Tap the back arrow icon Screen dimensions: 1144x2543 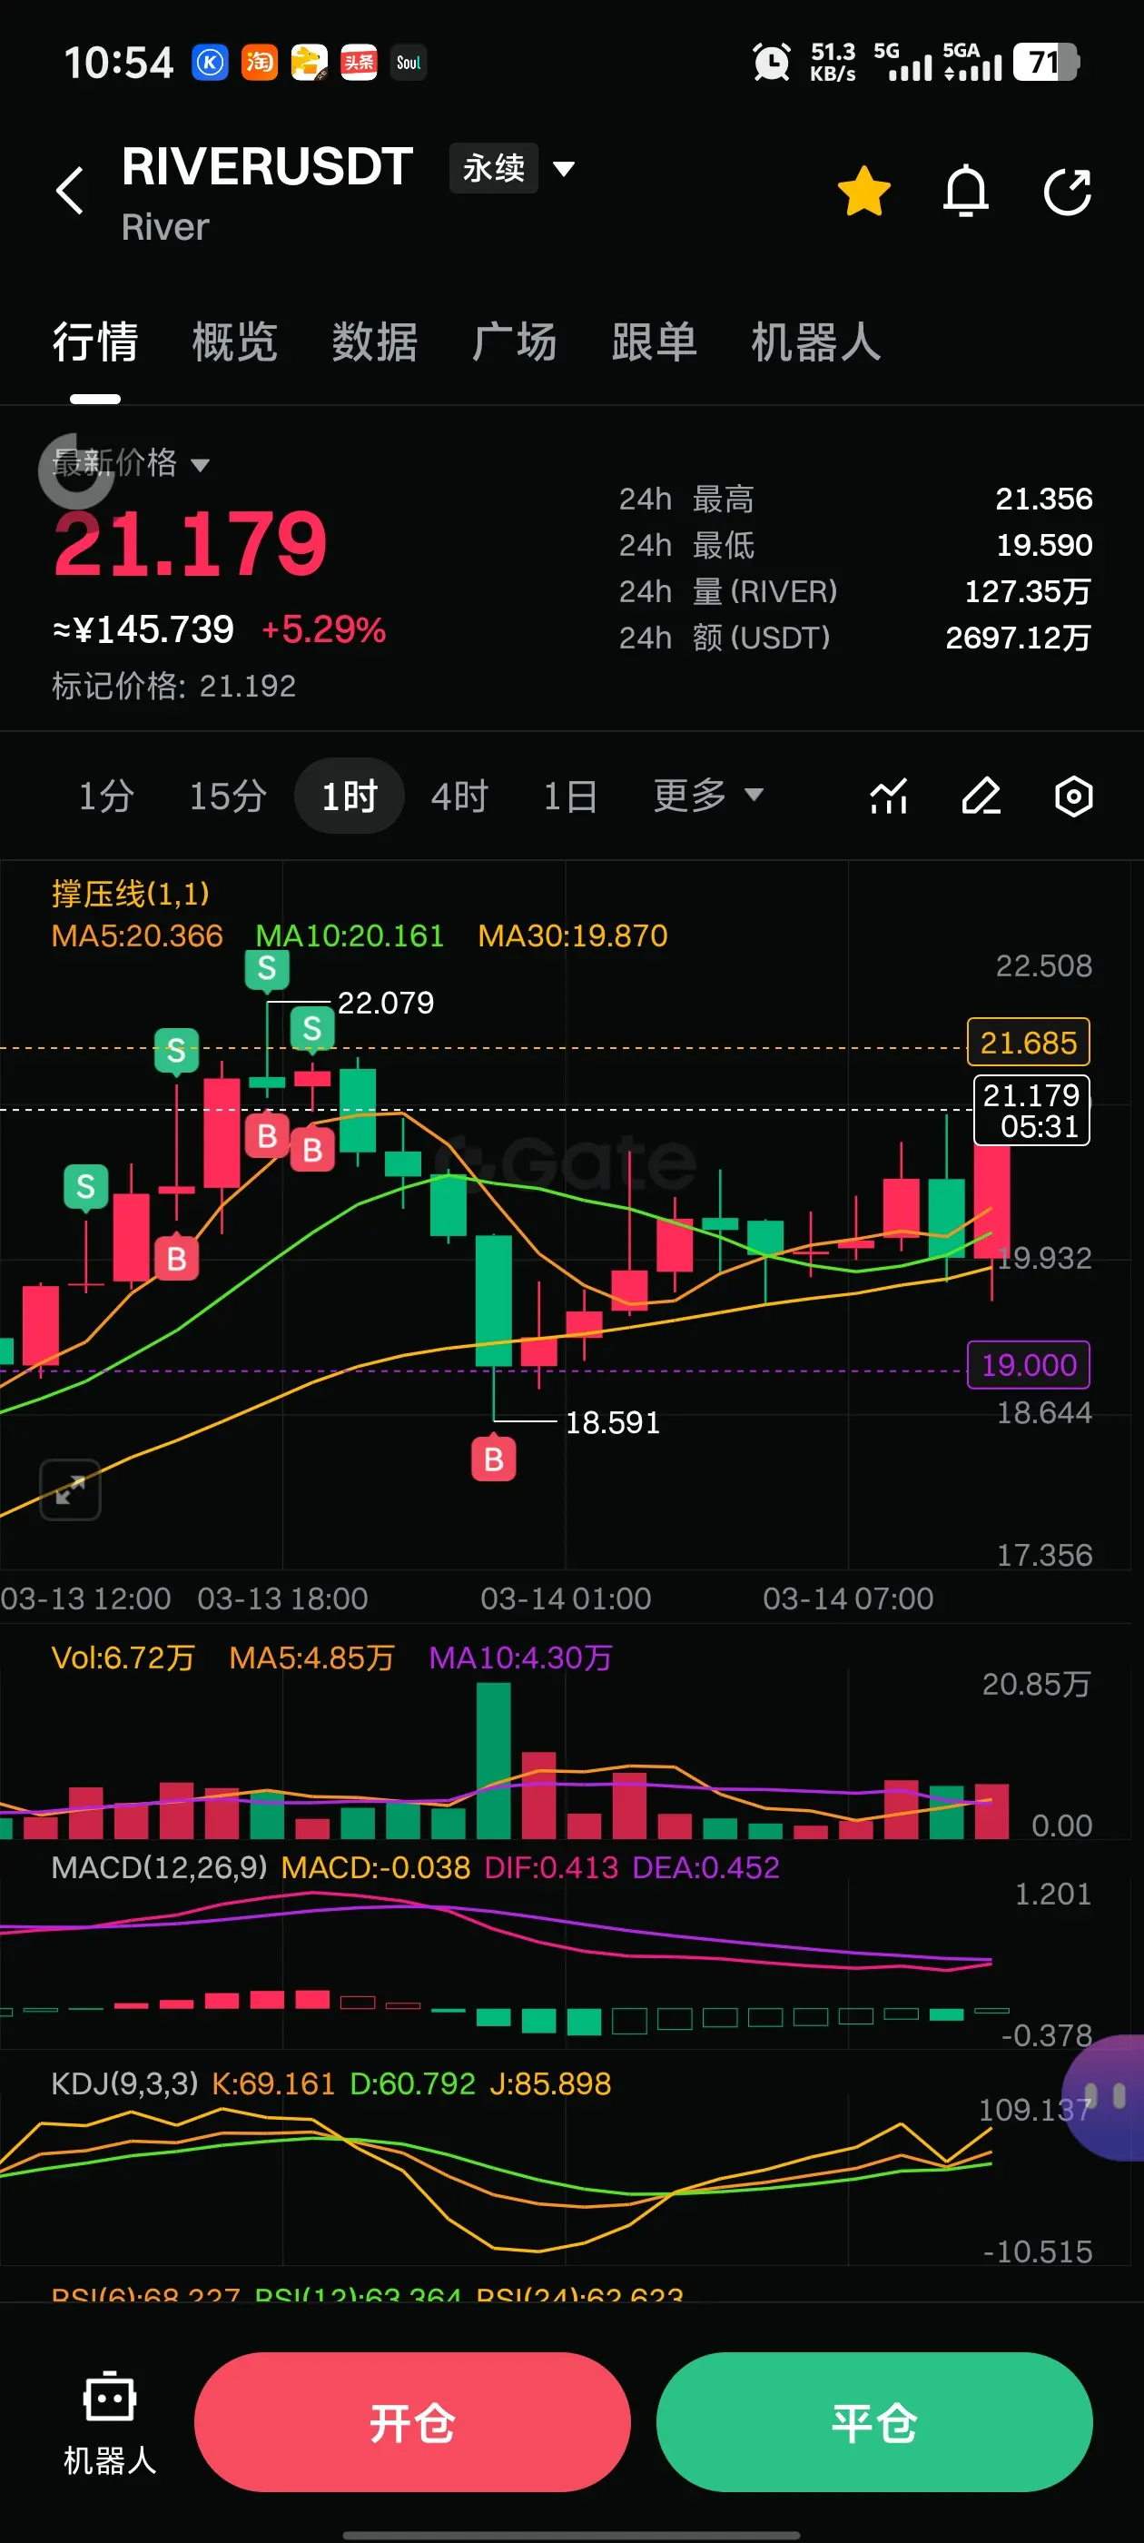[70, 191]
